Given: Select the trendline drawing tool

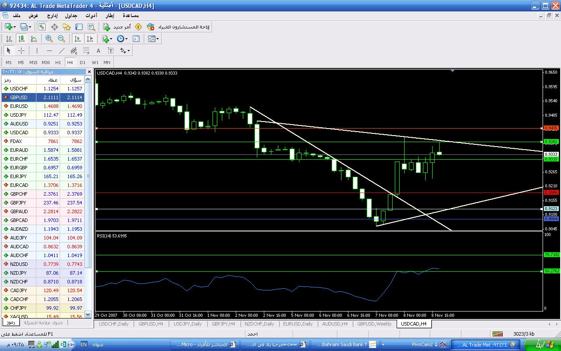Looking at the screenshot, I should tap(62, 50).
